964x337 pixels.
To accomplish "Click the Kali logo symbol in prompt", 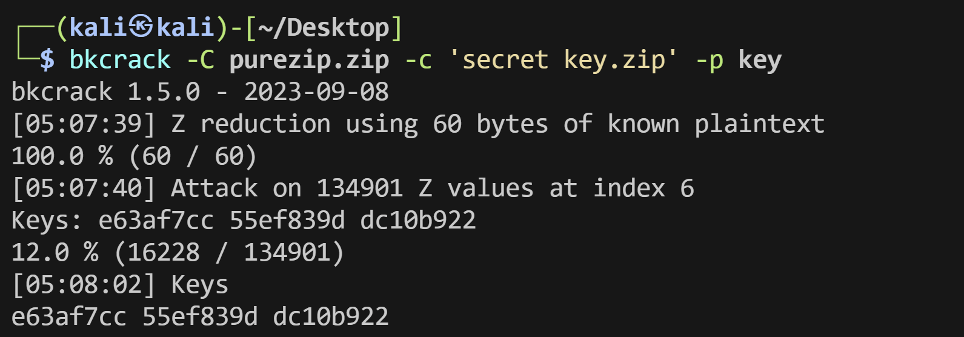I will pyautogui.click(x=142, y=27).
